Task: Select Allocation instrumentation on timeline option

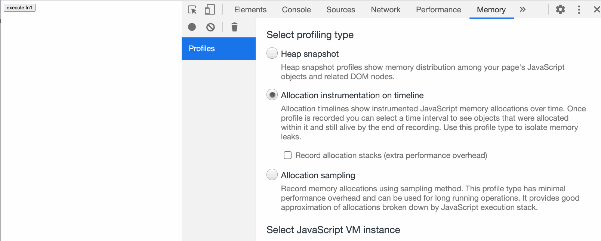Action: [272, 95]
